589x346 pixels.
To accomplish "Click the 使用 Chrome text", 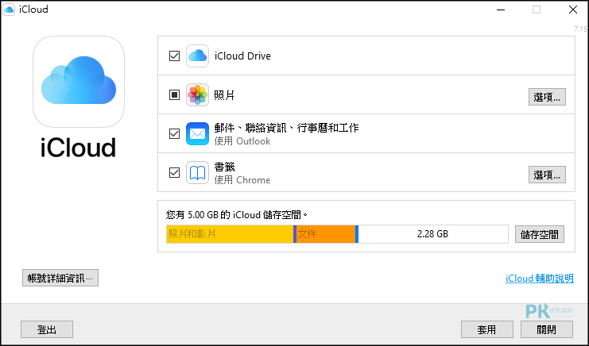I will coord(242,180).
